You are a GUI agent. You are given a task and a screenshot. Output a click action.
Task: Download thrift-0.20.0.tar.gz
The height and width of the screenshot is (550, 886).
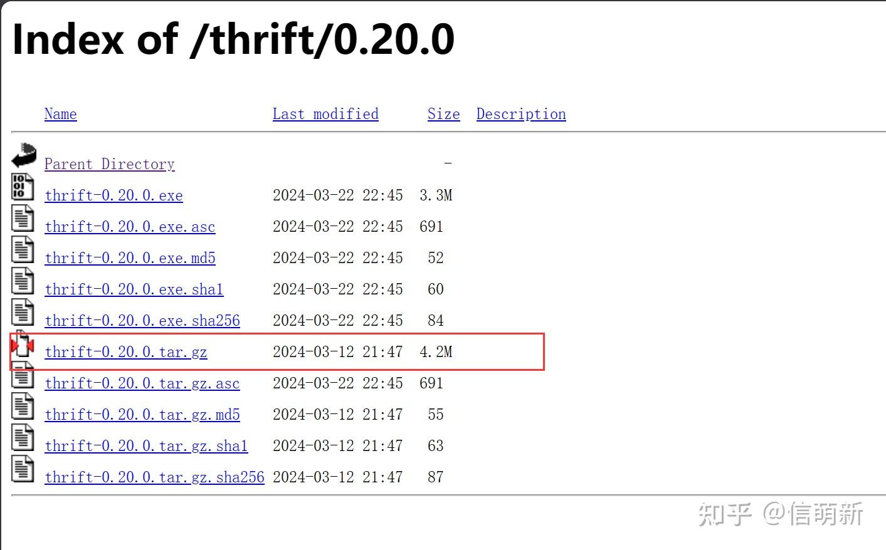pyautogui.click(x=125, y=352)
